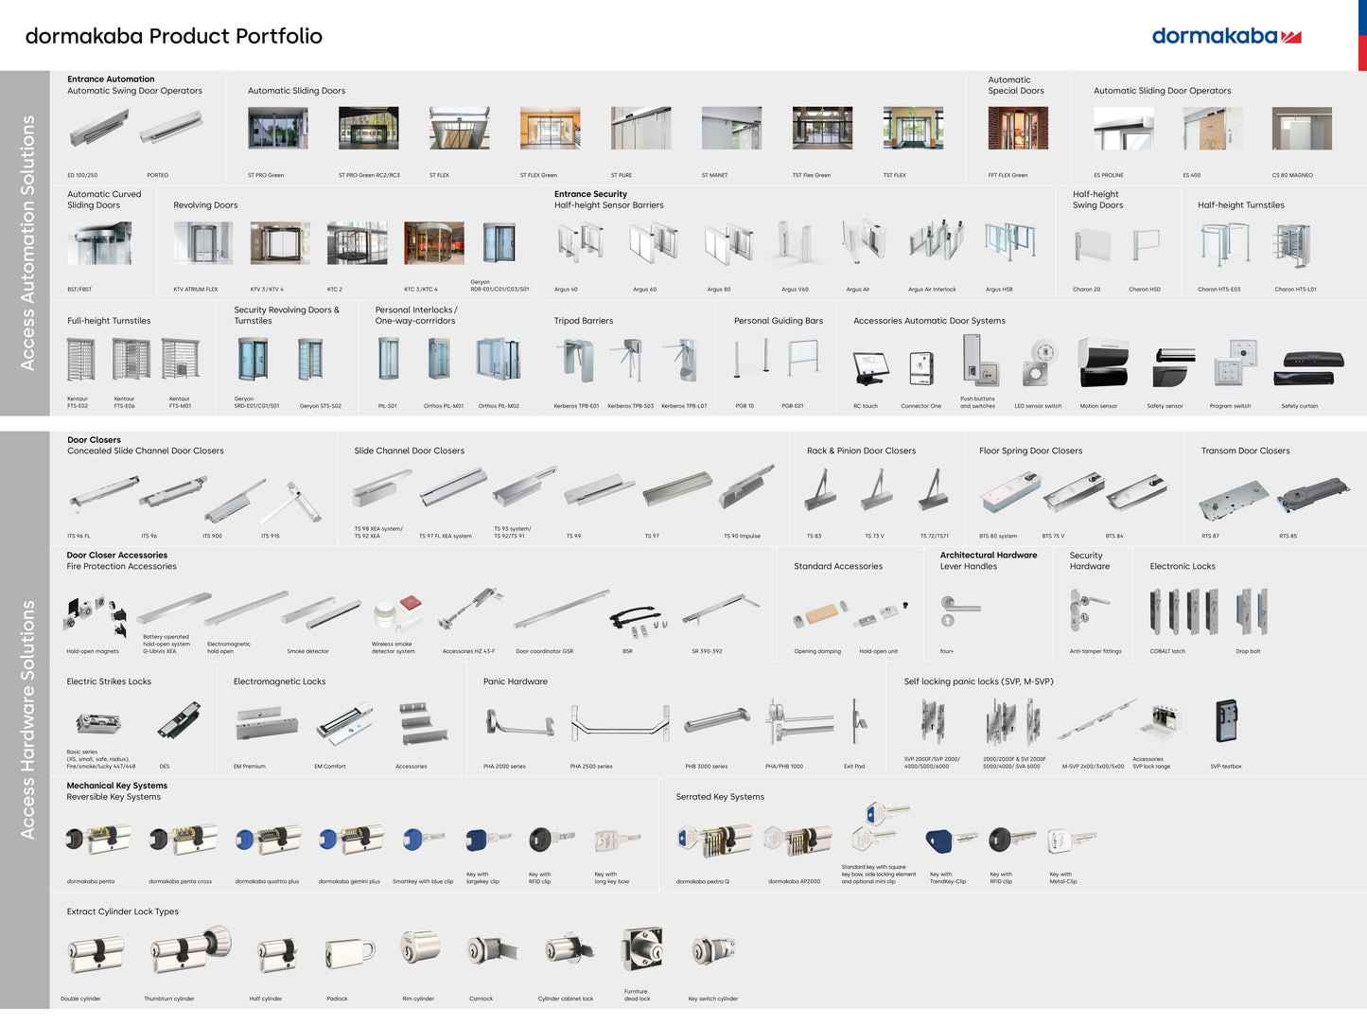
Task: View the ST MANET sliding door photo
Action: click(x=731, y=129)
